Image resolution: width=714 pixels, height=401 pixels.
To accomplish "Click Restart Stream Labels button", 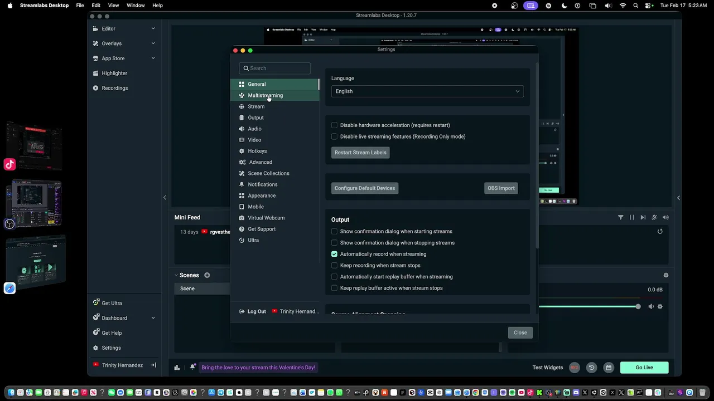I will click(360, 153).
